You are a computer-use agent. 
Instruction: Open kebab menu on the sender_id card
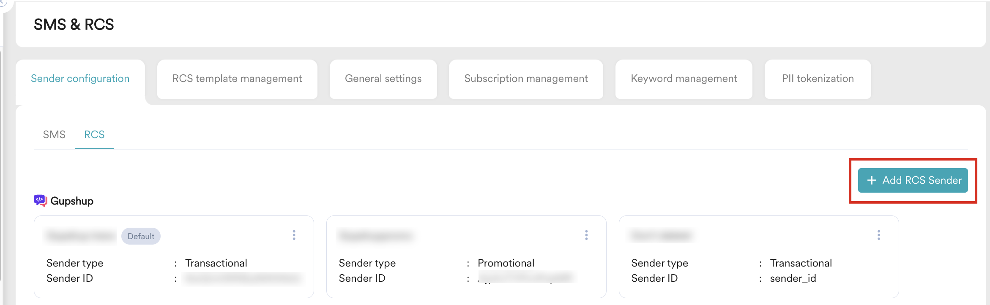click(879, 235)
